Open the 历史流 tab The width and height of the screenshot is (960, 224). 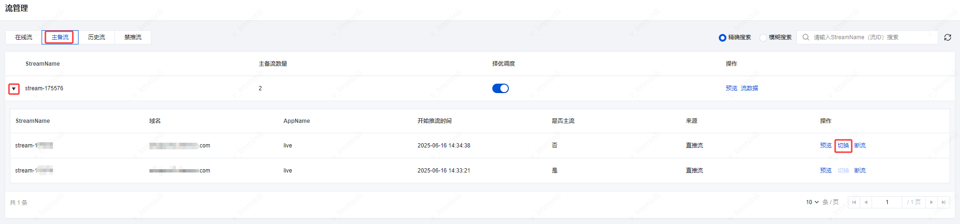coord(96,37)
